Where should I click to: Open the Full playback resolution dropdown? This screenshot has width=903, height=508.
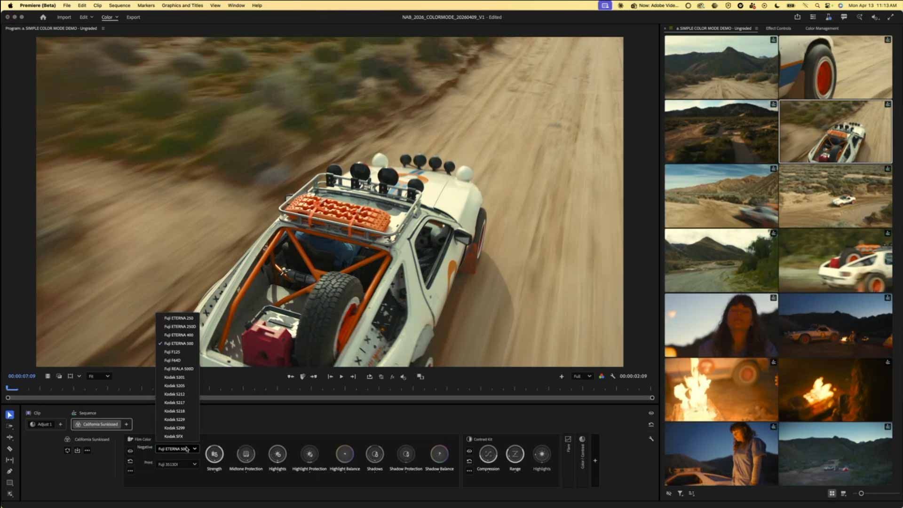(582, 376)
